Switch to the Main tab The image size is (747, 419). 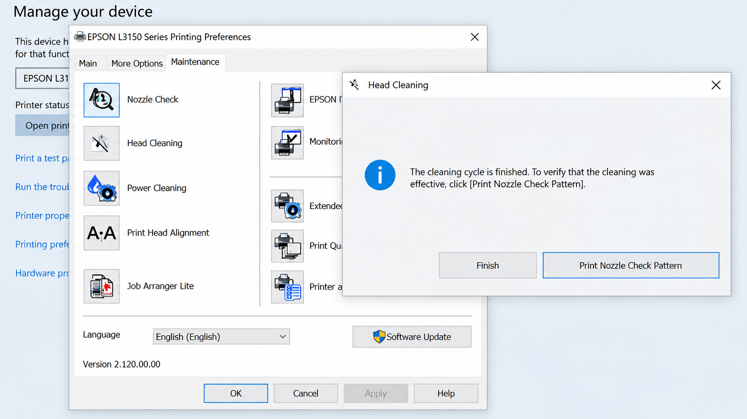(x=88, y=63)
